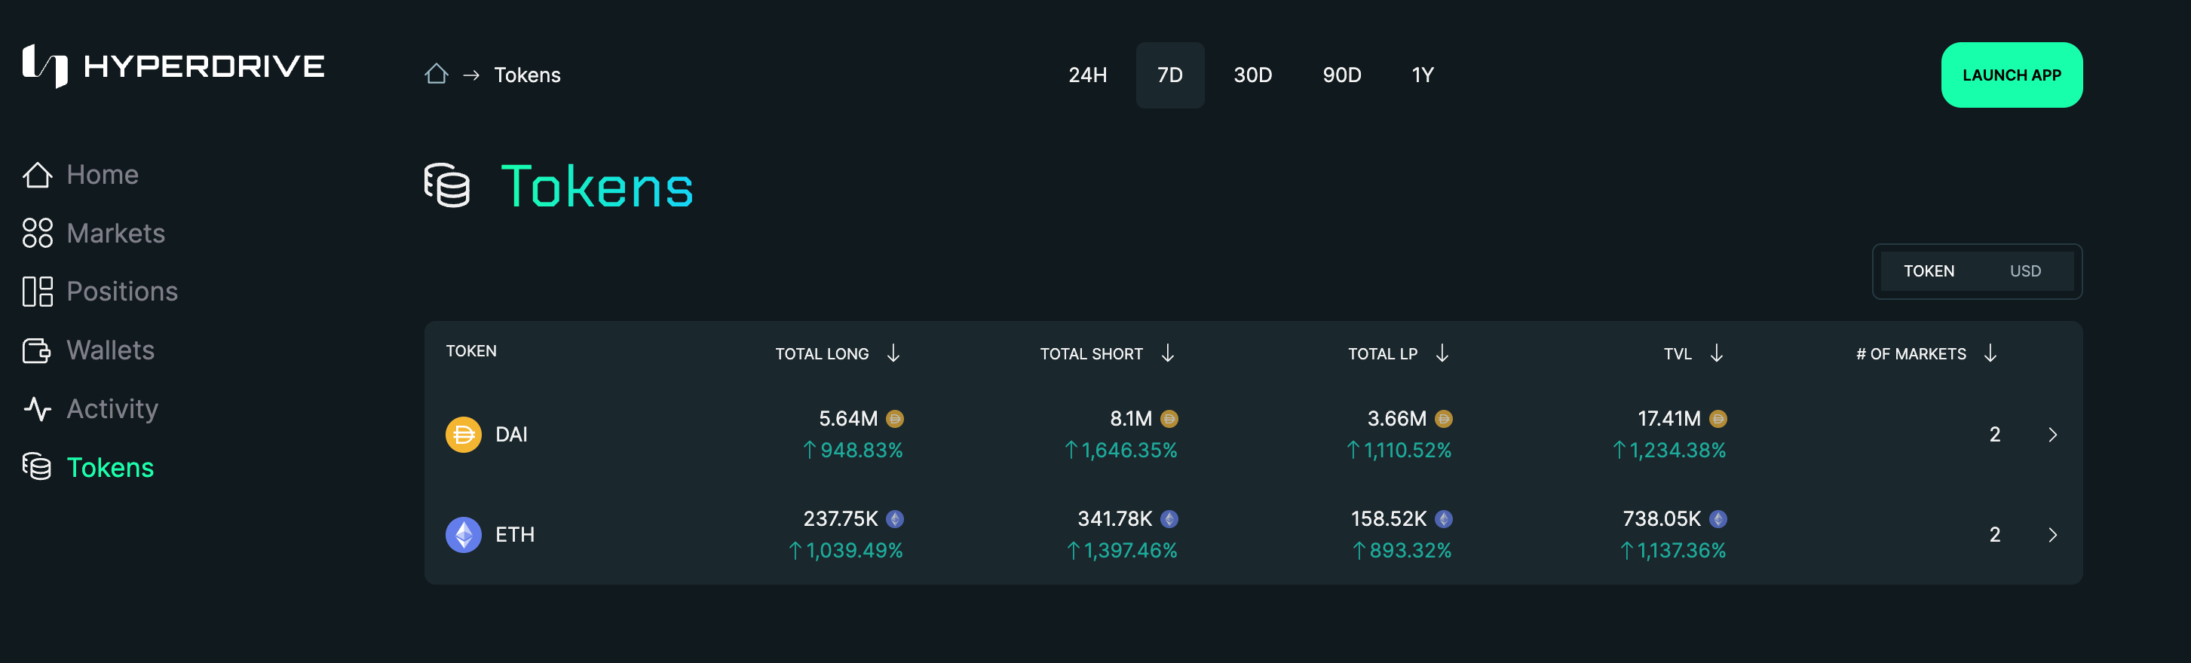Click the TVL column label

click(1678, 353)
